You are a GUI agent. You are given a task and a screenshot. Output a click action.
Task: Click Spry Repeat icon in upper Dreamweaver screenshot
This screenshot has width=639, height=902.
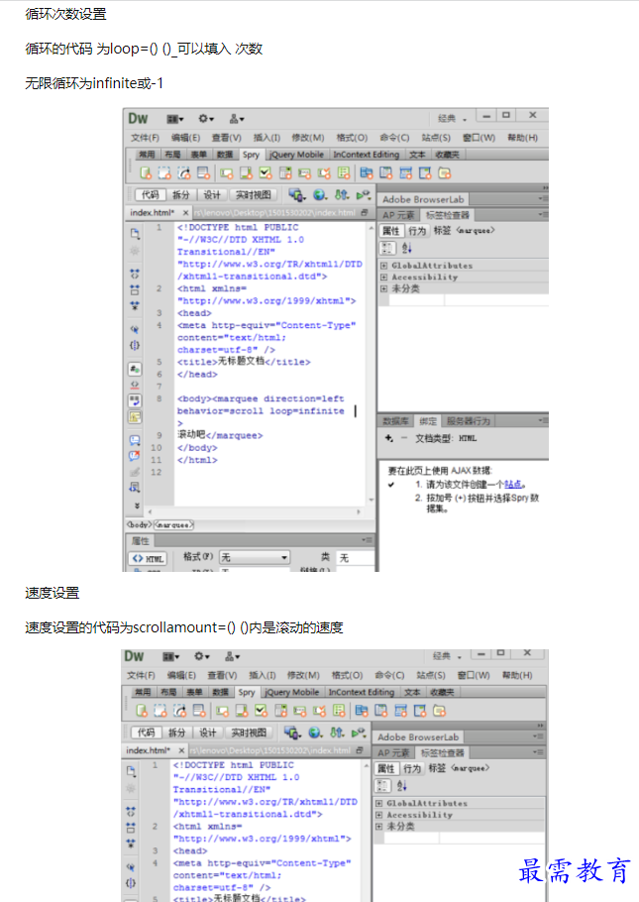click(183, 173)
